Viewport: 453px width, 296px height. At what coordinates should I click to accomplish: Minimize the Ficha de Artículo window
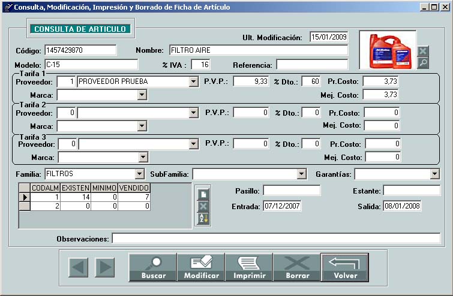click(x=424, y=7)
